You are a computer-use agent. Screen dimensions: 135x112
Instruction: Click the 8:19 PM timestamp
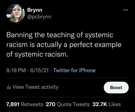click(x=16, y=70)
